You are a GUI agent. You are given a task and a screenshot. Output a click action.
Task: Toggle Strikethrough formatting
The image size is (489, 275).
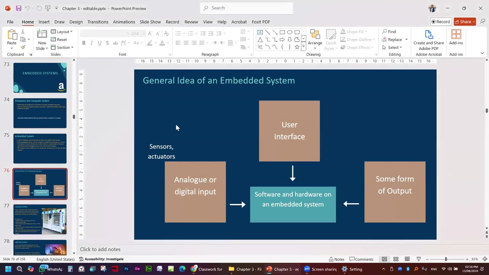tap(115, 43)
